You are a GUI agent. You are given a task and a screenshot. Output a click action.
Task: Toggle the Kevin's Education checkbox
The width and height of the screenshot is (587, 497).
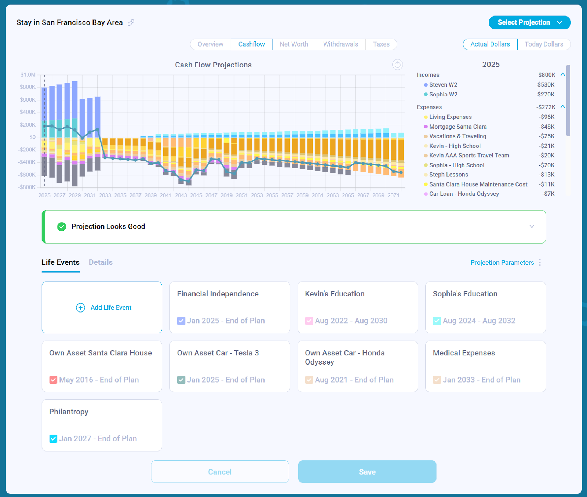pos(309,321)
